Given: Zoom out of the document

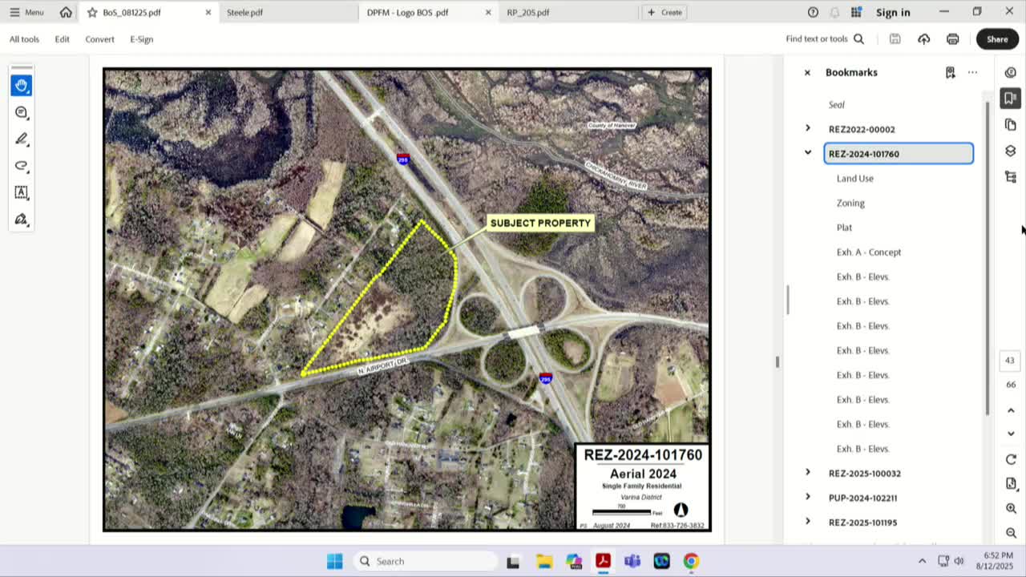Looking at the screenshot, I should 1011,533.
